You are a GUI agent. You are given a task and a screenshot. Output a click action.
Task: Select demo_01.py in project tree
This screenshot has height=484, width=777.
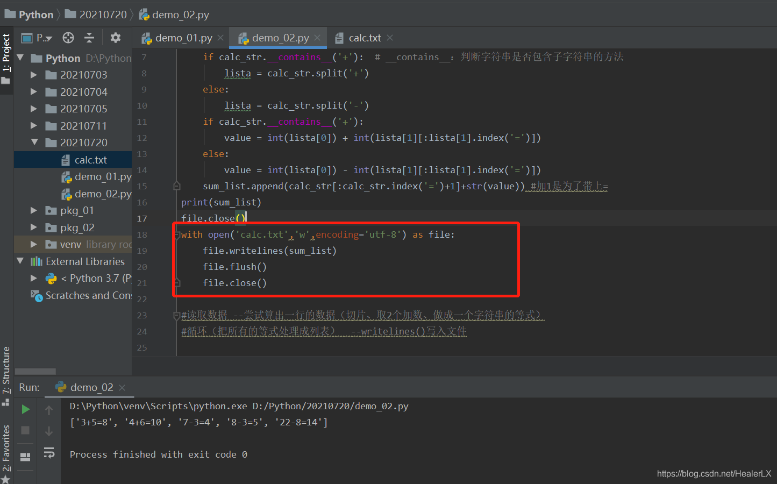coord(73,177)
